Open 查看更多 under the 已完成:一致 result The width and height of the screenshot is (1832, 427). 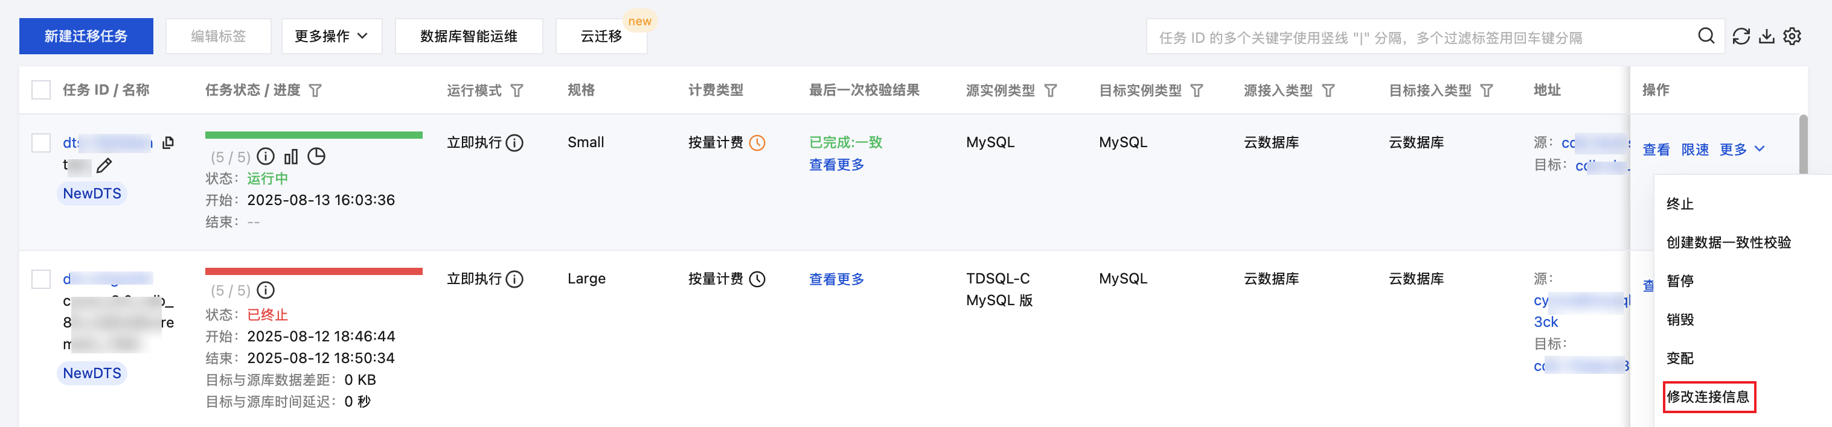(836, 165)
